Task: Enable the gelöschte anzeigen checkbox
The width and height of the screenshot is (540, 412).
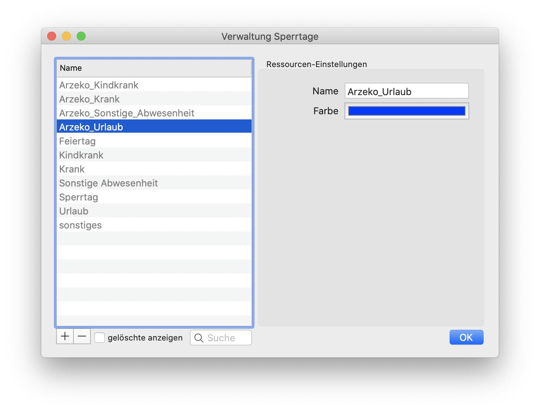Action: tap(100, 338)
